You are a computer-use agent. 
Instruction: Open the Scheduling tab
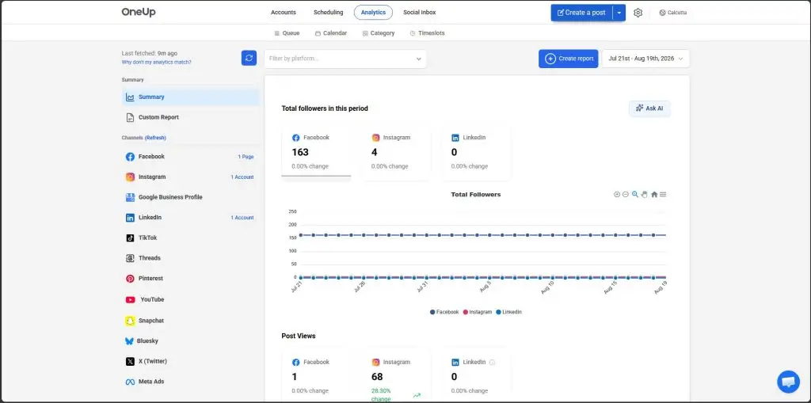click(328, 13)
